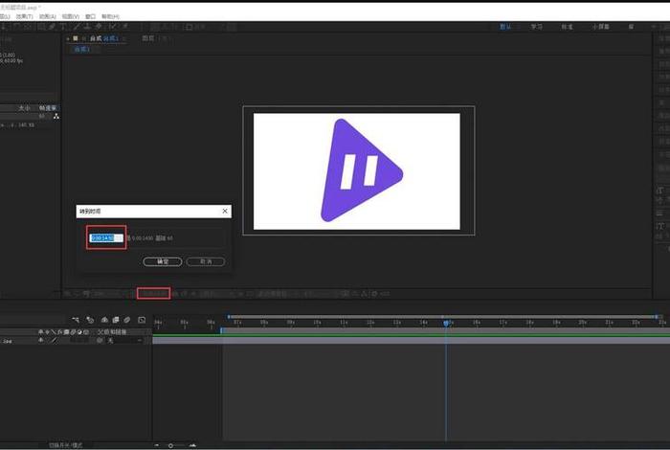670x450 pixels.
Task: Toggle the draft 3D icon in the timeline
Action: [x=90, y=320]
